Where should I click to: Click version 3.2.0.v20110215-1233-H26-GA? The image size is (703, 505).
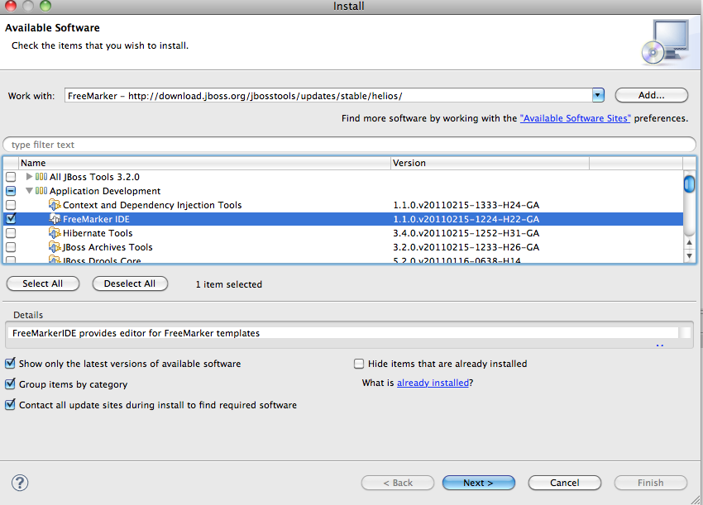tap(466, 247)
